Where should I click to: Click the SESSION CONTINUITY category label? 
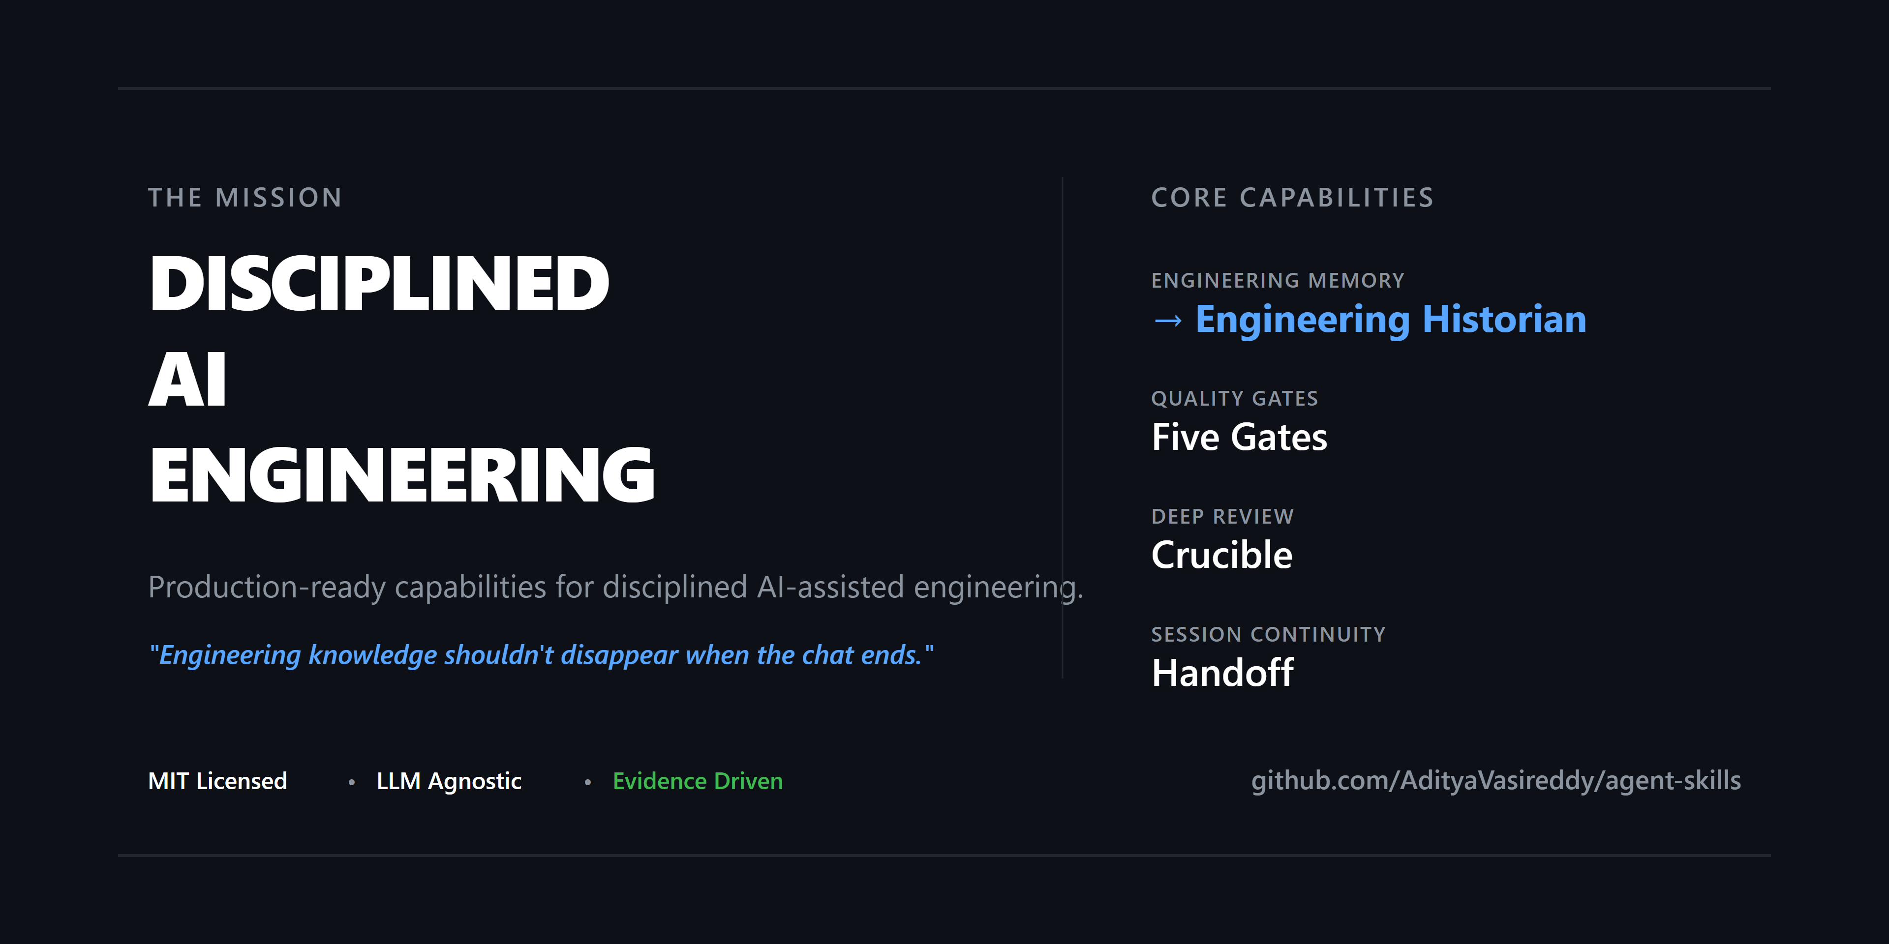pyautogui.click(x=1269, y=635)
